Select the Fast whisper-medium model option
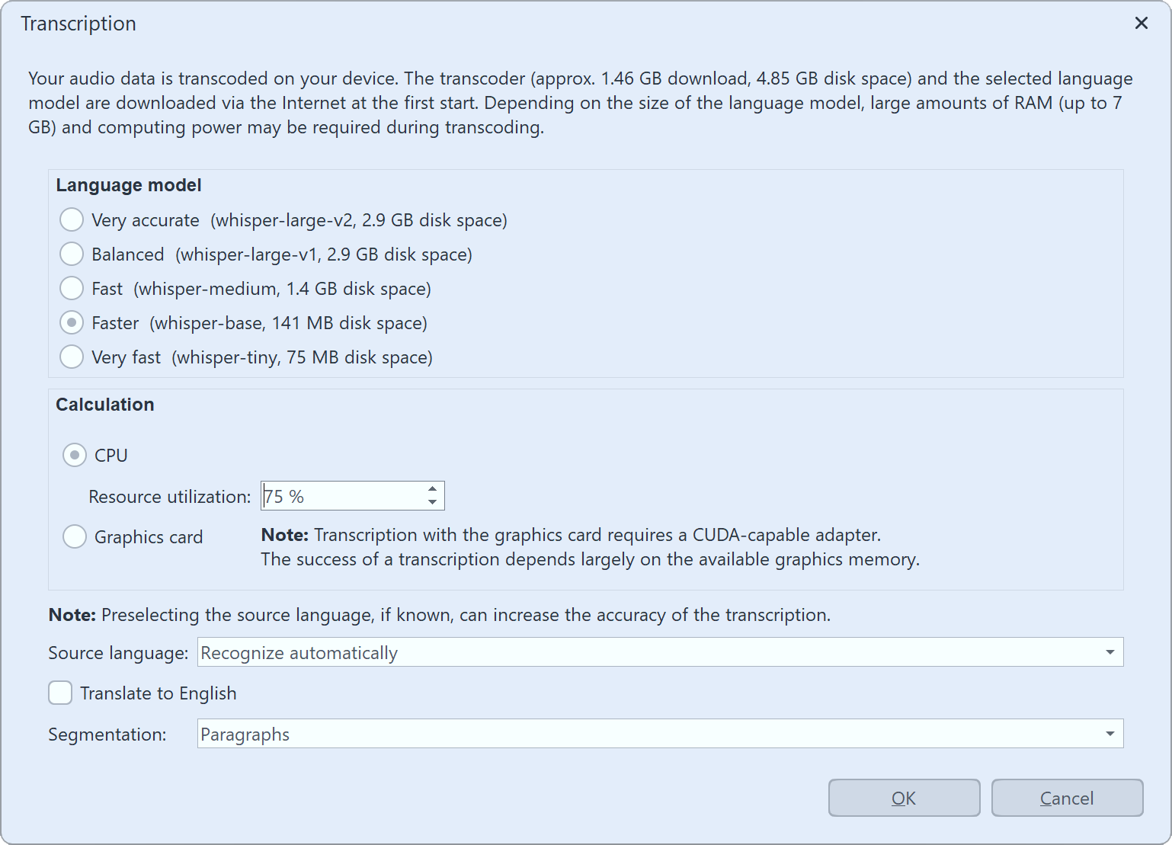1172x845 pixels. coord(71,288)
